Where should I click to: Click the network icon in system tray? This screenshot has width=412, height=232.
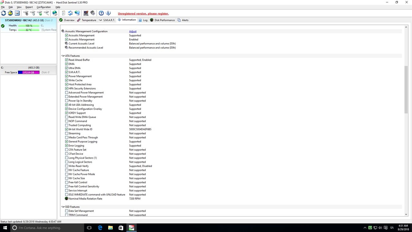tap(376, 228)
